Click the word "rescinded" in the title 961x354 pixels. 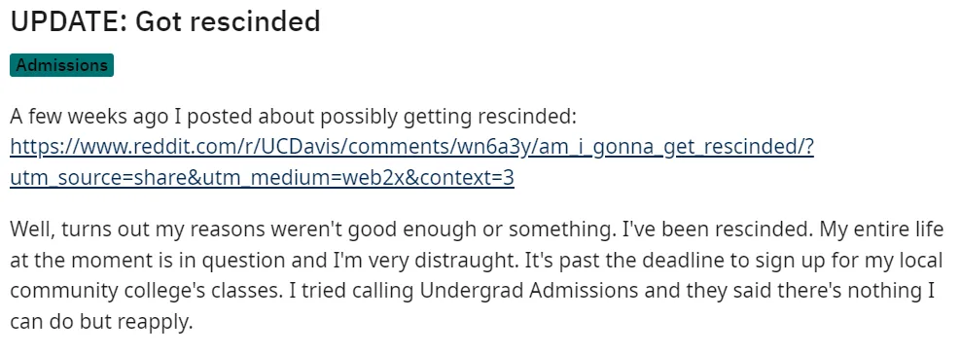pos(251,22)
